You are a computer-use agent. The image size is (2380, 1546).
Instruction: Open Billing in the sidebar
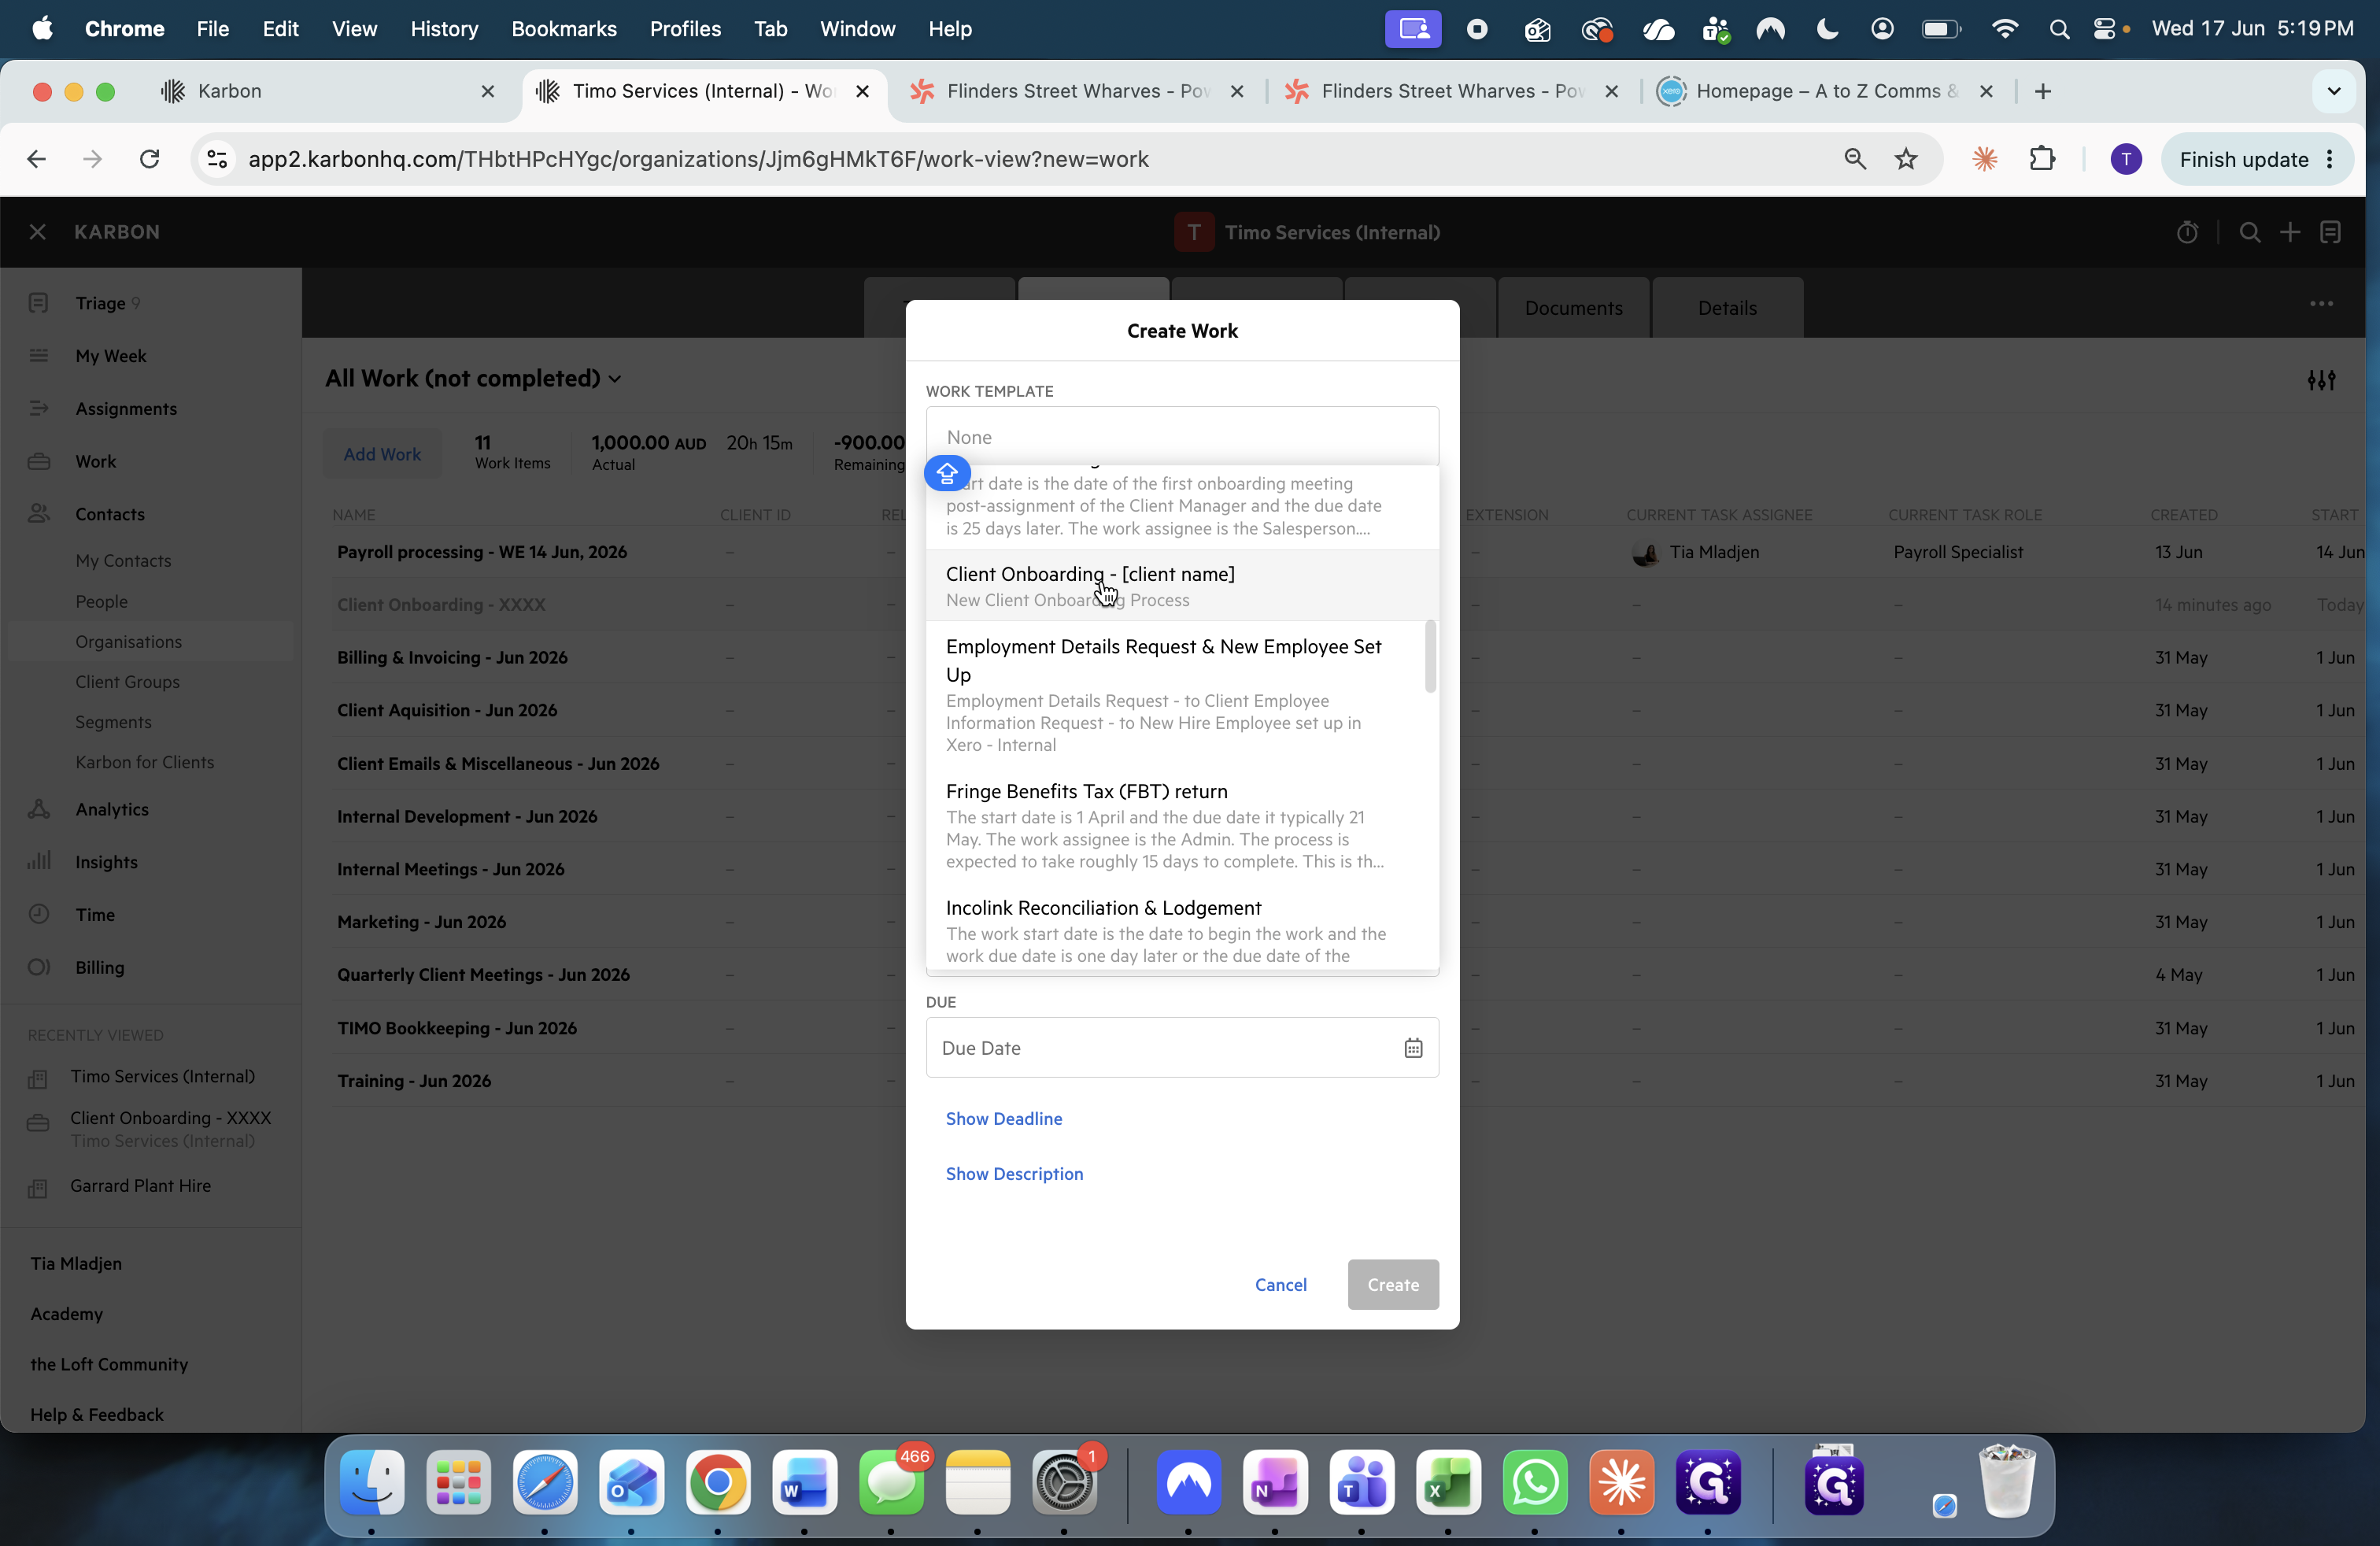(100, 967)
